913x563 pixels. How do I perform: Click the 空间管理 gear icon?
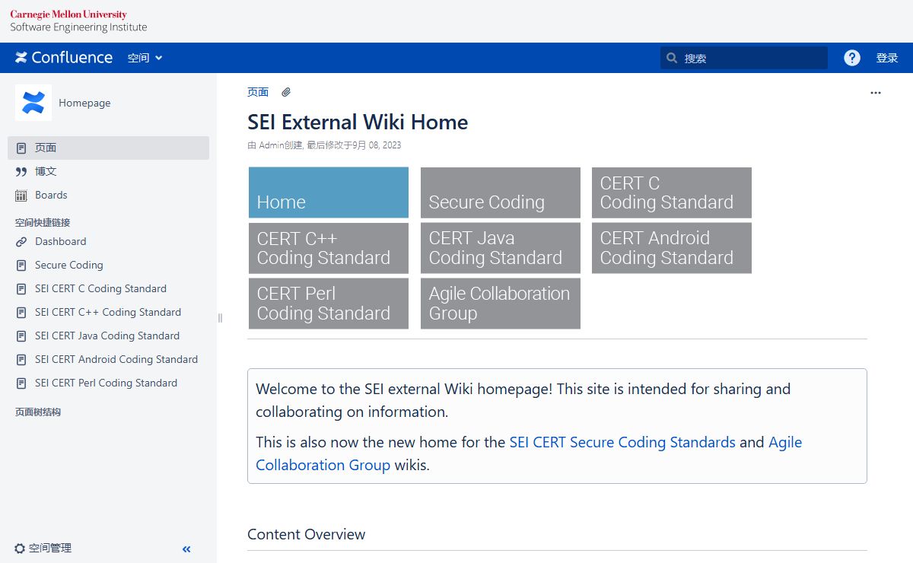pyautogui.click(x=20, y=549)
